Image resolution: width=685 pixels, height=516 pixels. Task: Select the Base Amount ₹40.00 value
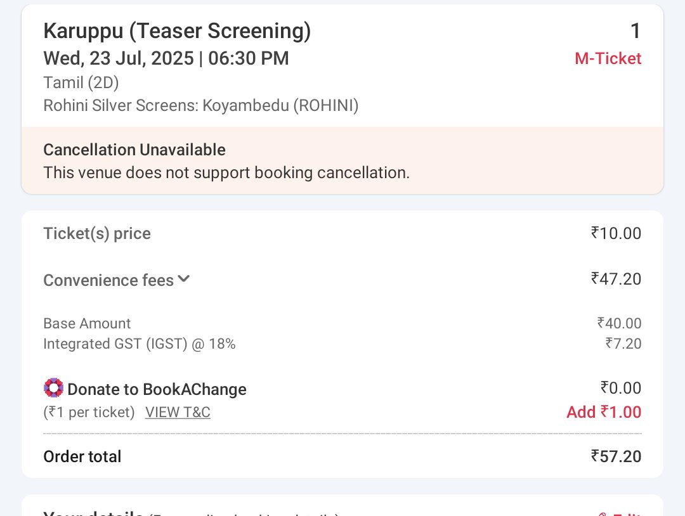point(619,323)
